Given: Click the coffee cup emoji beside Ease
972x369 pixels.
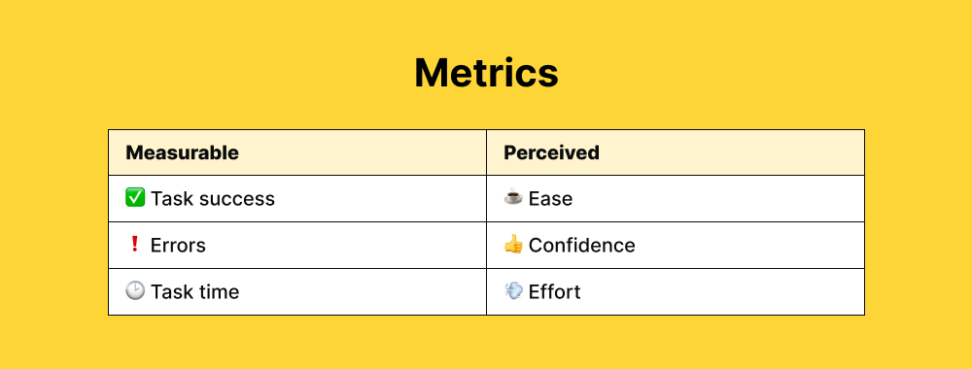Looking at the screenshot, I should (x=513, y=198).
